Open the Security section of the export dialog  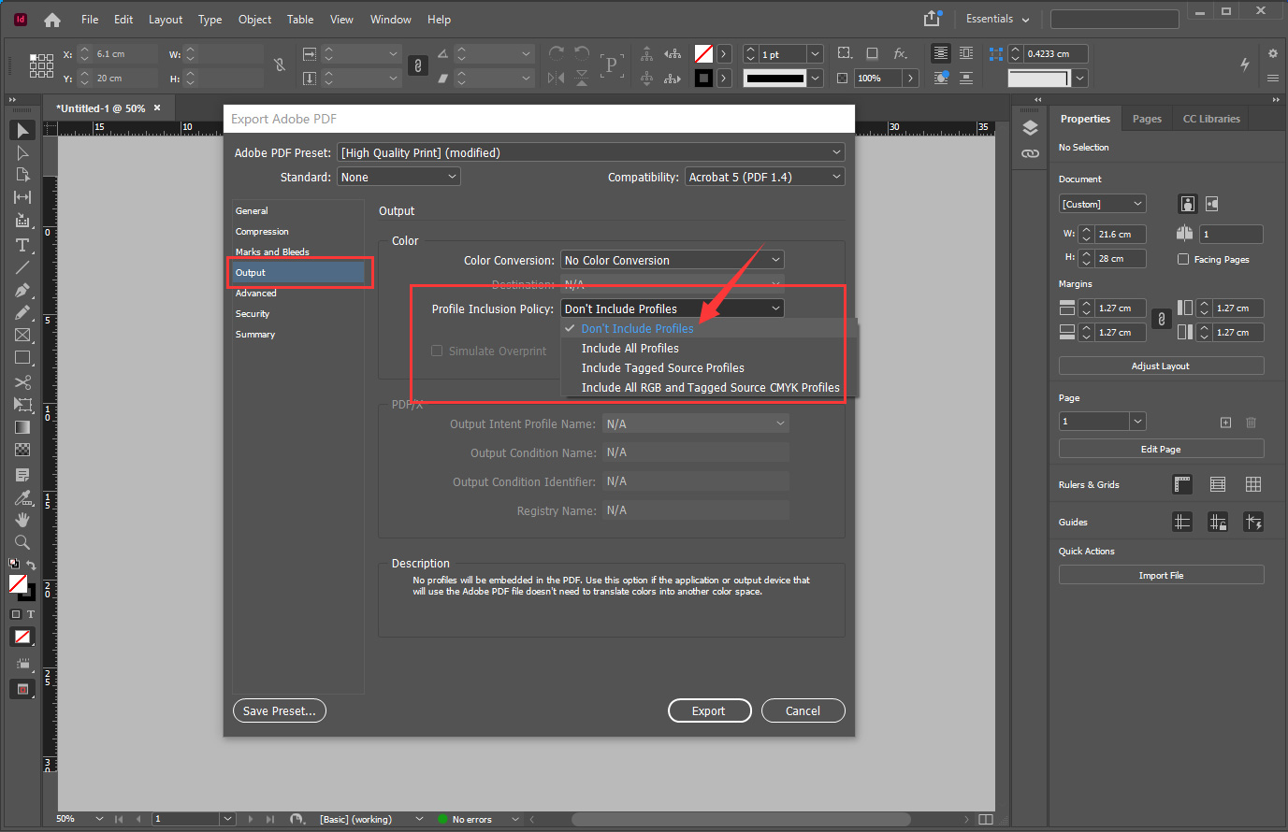[x=253, y=314]
